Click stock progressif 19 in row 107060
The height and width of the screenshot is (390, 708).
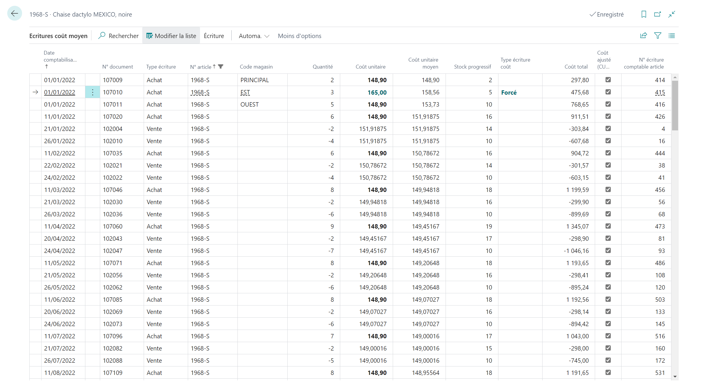coord(472,226)
